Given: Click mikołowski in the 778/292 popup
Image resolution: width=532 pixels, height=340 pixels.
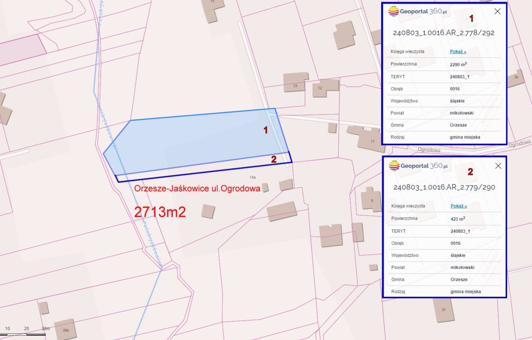Looking at the screenshot, I should coord(462,113).
